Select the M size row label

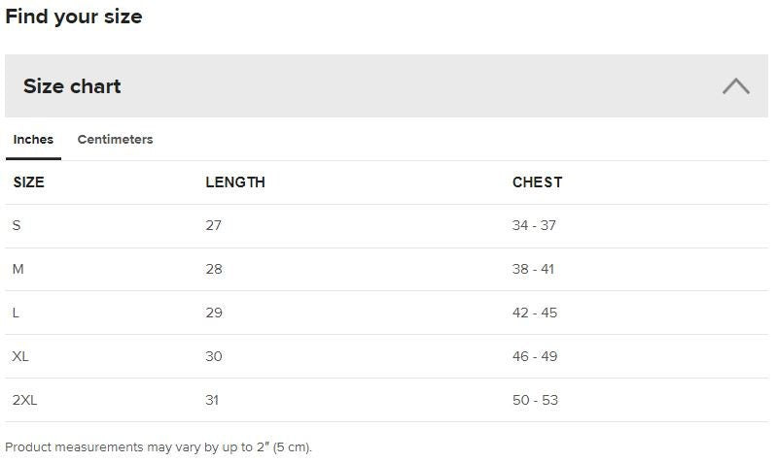(18, 269)
